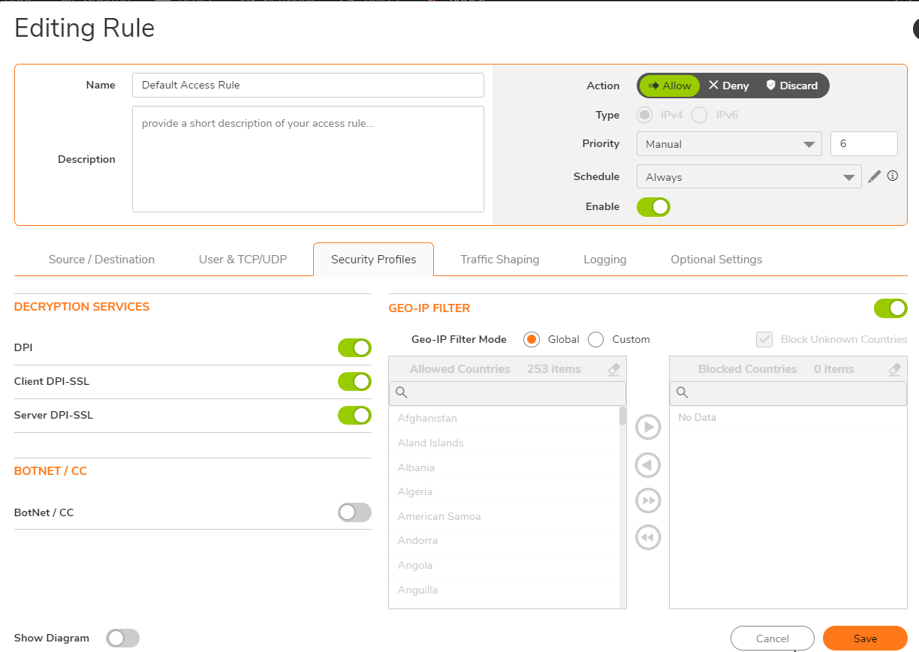Screen dimensions: 919x652
Task: Click the move-right single arrow icon
Action: point(647,428)
